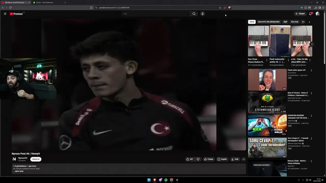Image resolution: width=326 pixels, height=183 pixels.
Task: Go back with browser back arrow
Action: click(x=3, y=8)
